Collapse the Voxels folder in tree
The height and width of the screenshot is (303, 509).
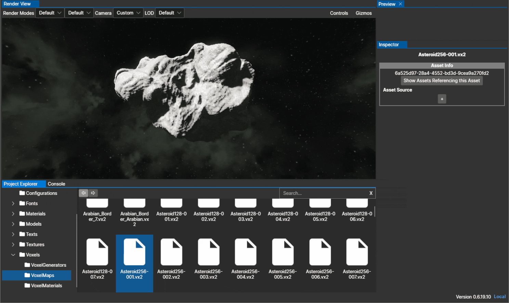pos(13,255)
